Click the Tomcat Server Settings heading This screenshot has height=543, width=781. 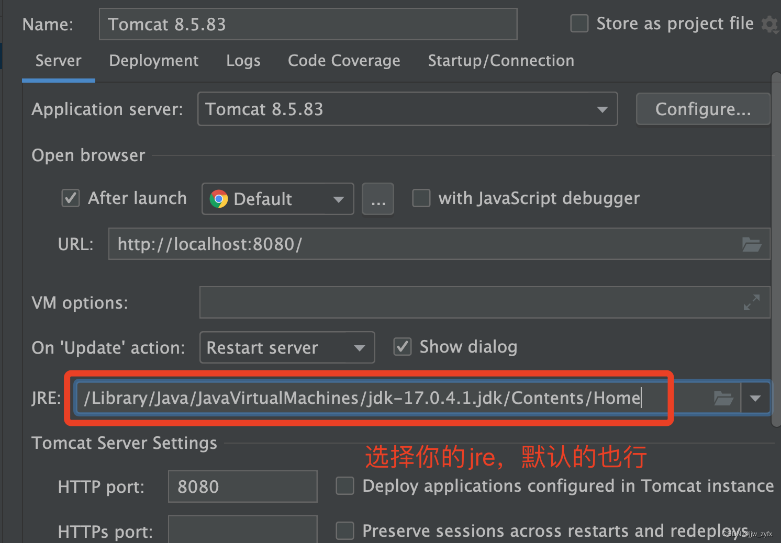[124, 443]
